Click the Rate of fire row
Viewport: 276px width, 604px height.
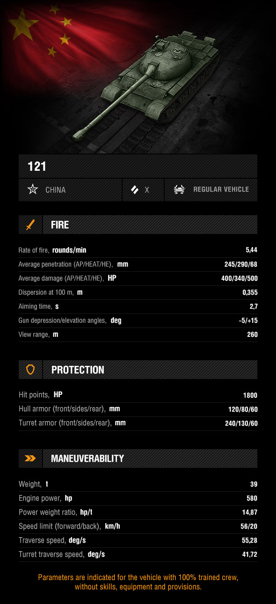pyautogui.click(x=138, y=250)
